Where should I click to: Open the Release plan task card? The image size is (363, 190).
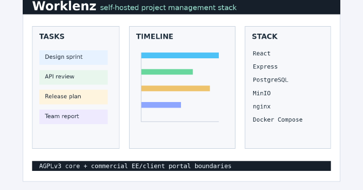pos(74,97)
